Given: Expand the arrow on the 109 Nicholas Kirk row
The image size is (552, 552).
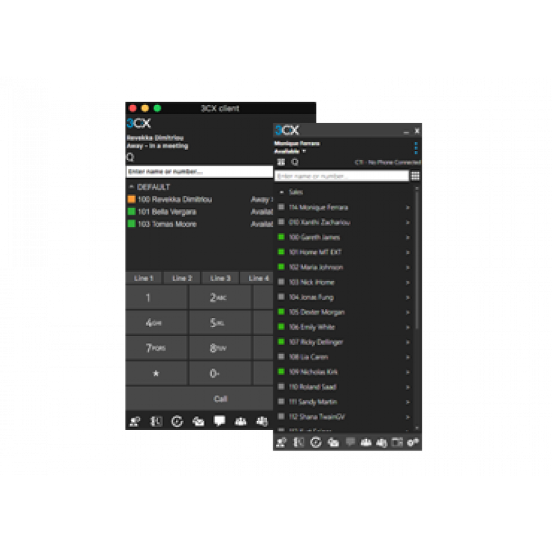Looking at the screenshot, I should pyautogui.click(x=408, y=372).
